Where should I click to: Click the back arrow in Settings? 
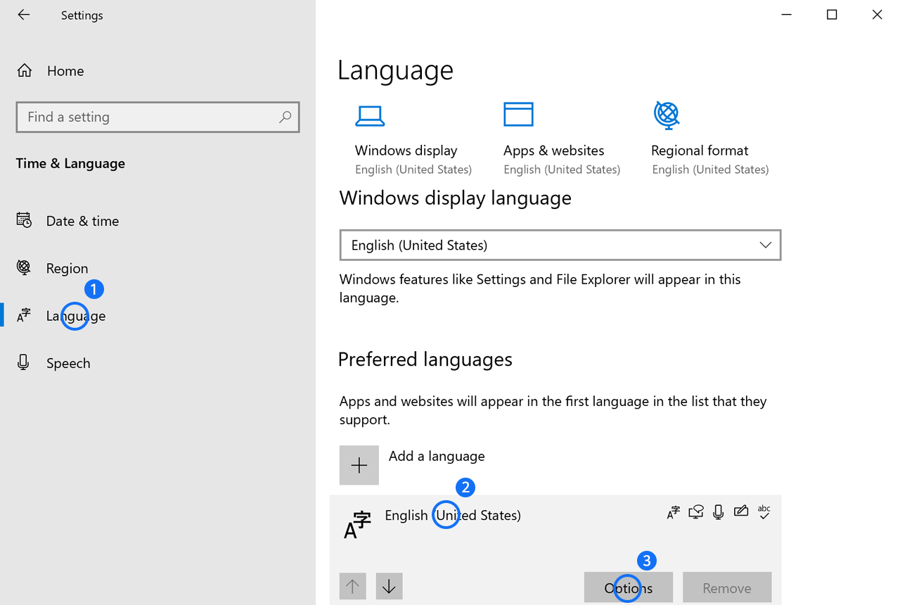(x=24, y=15)
